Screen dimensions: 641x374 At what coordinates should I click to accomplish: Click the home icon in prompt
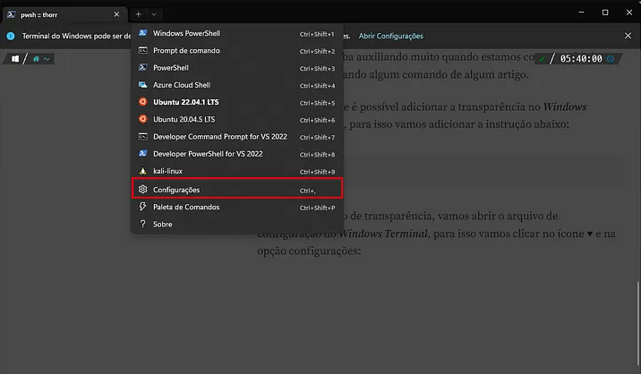36,59
